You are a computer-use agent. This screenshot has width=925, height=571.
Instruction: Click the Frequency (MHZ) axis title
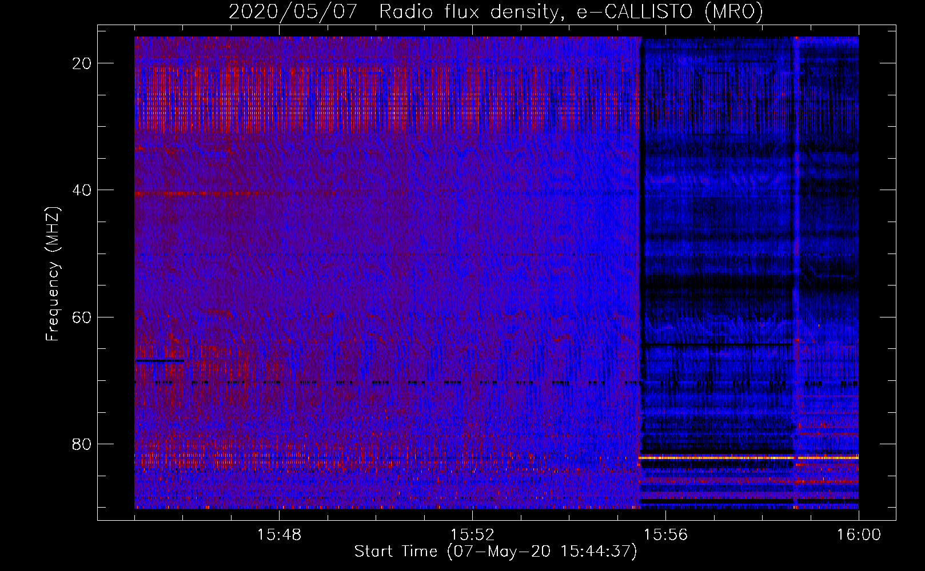pos(53,274)
